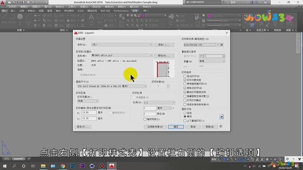Select the Line tool in the ribbon
Viewport: 303px width, 170px height.
pyautogui.click(x=4, y=17)
